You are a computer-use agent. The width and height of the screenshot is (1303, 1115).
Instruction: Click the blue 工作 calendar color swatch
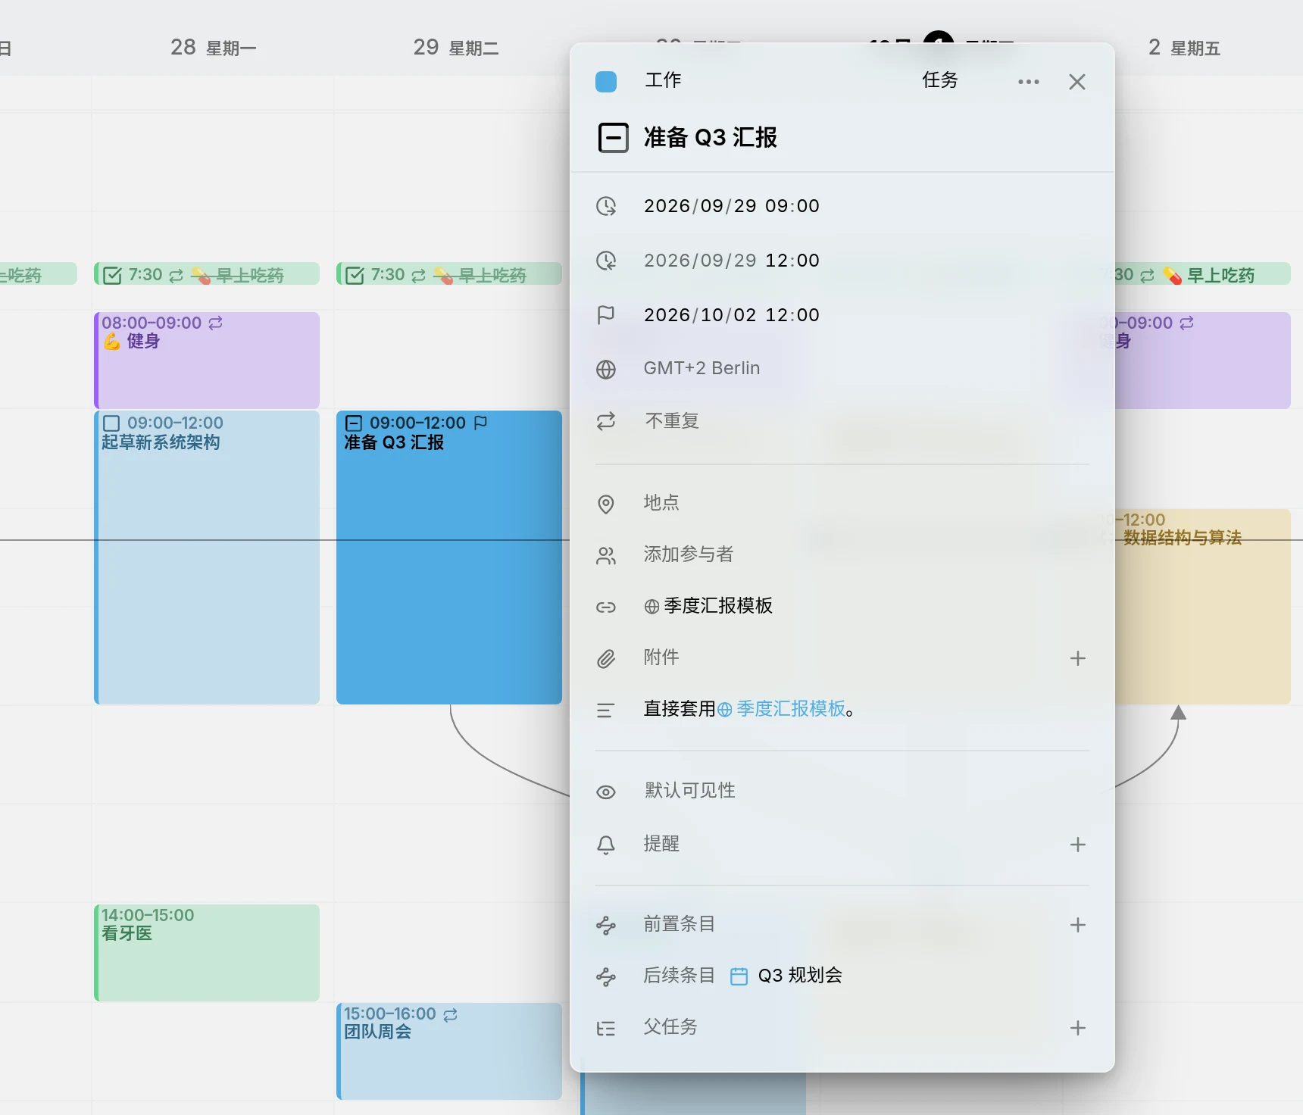pos(606,81)
